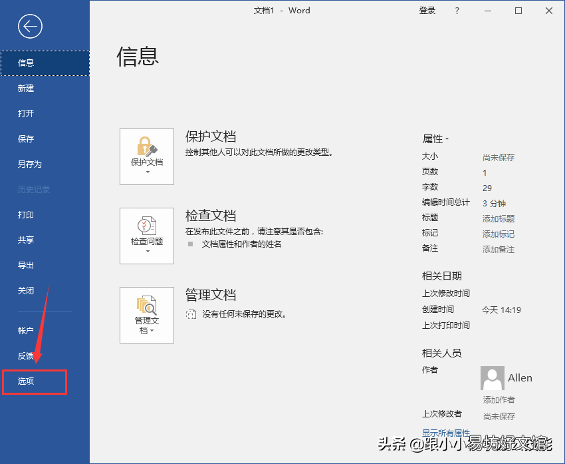Click the 添加标记 field

click(499, 234)
